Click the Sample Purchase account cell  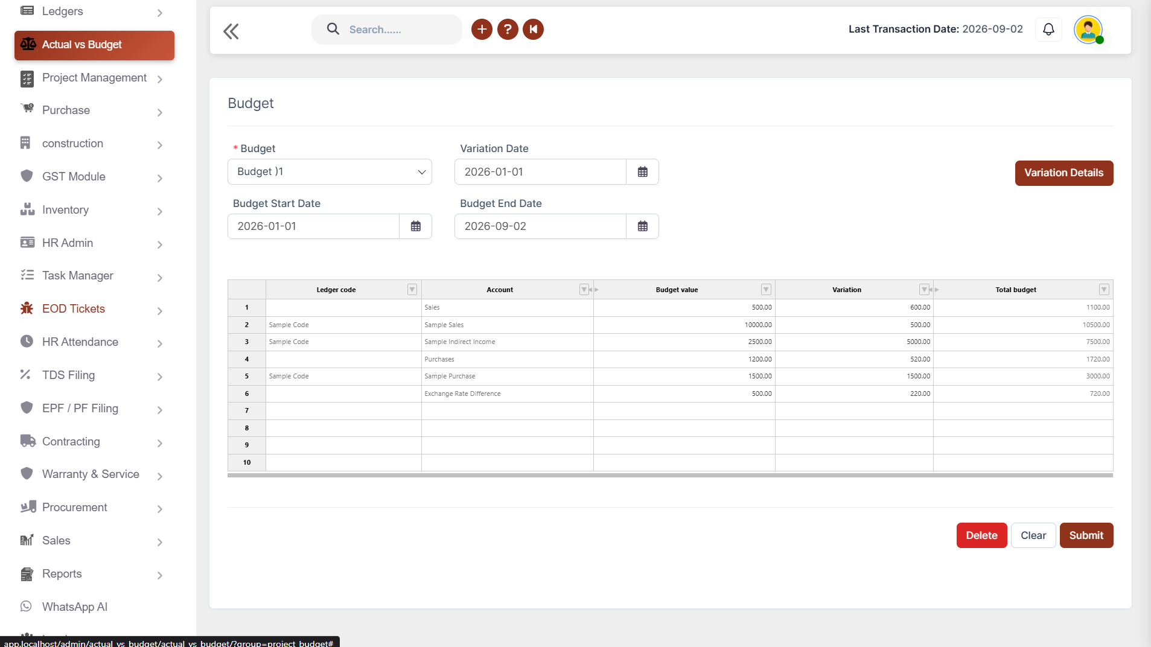pos(508,376)
